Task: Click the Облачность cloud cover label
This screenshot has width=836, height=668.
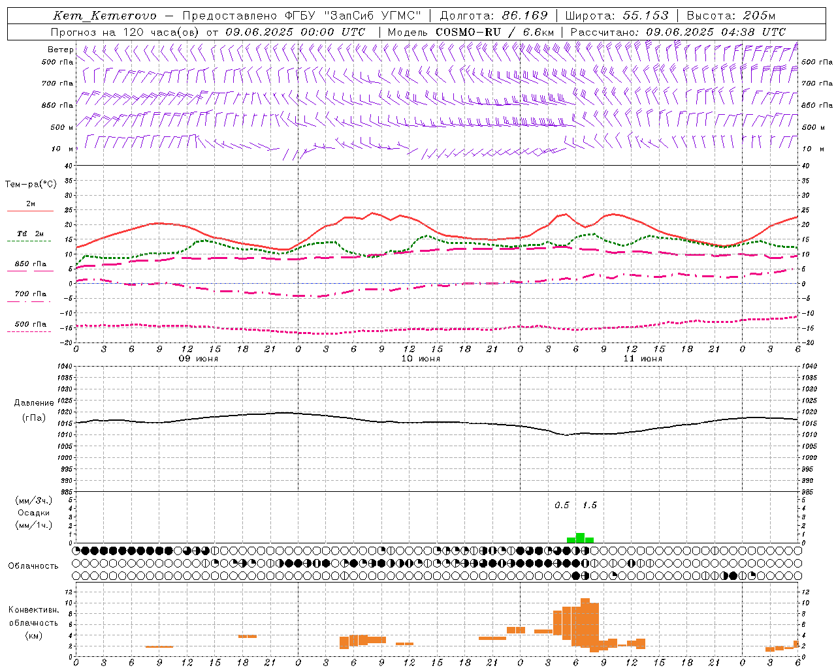Action: [x=33, y=566]
